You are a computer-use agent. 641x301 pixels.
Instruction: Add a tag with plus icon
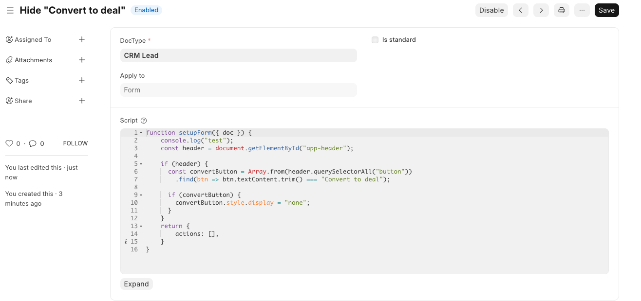click(82, 81)
